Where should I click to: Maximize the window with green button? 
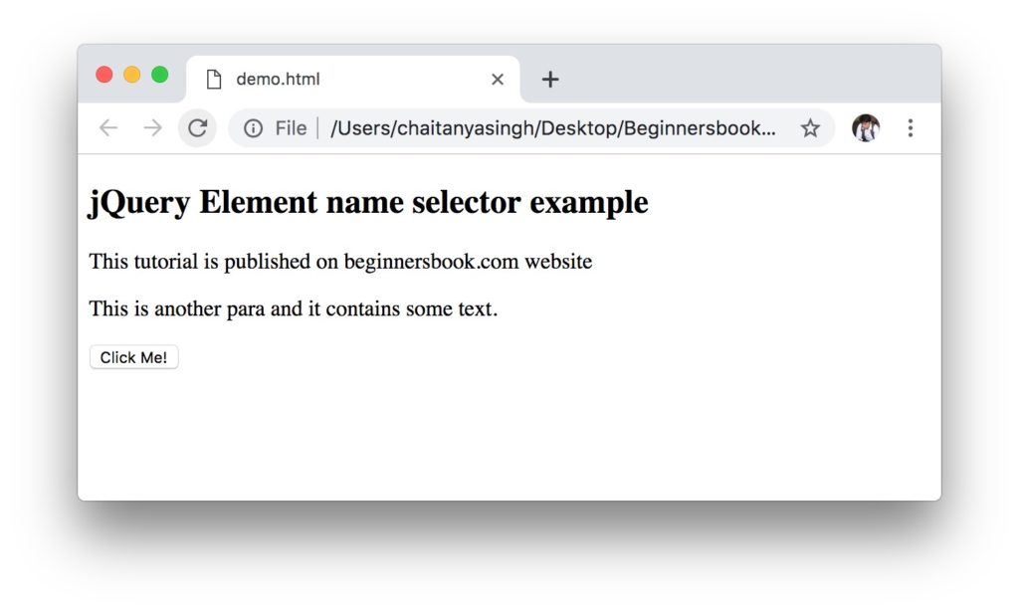160,75
